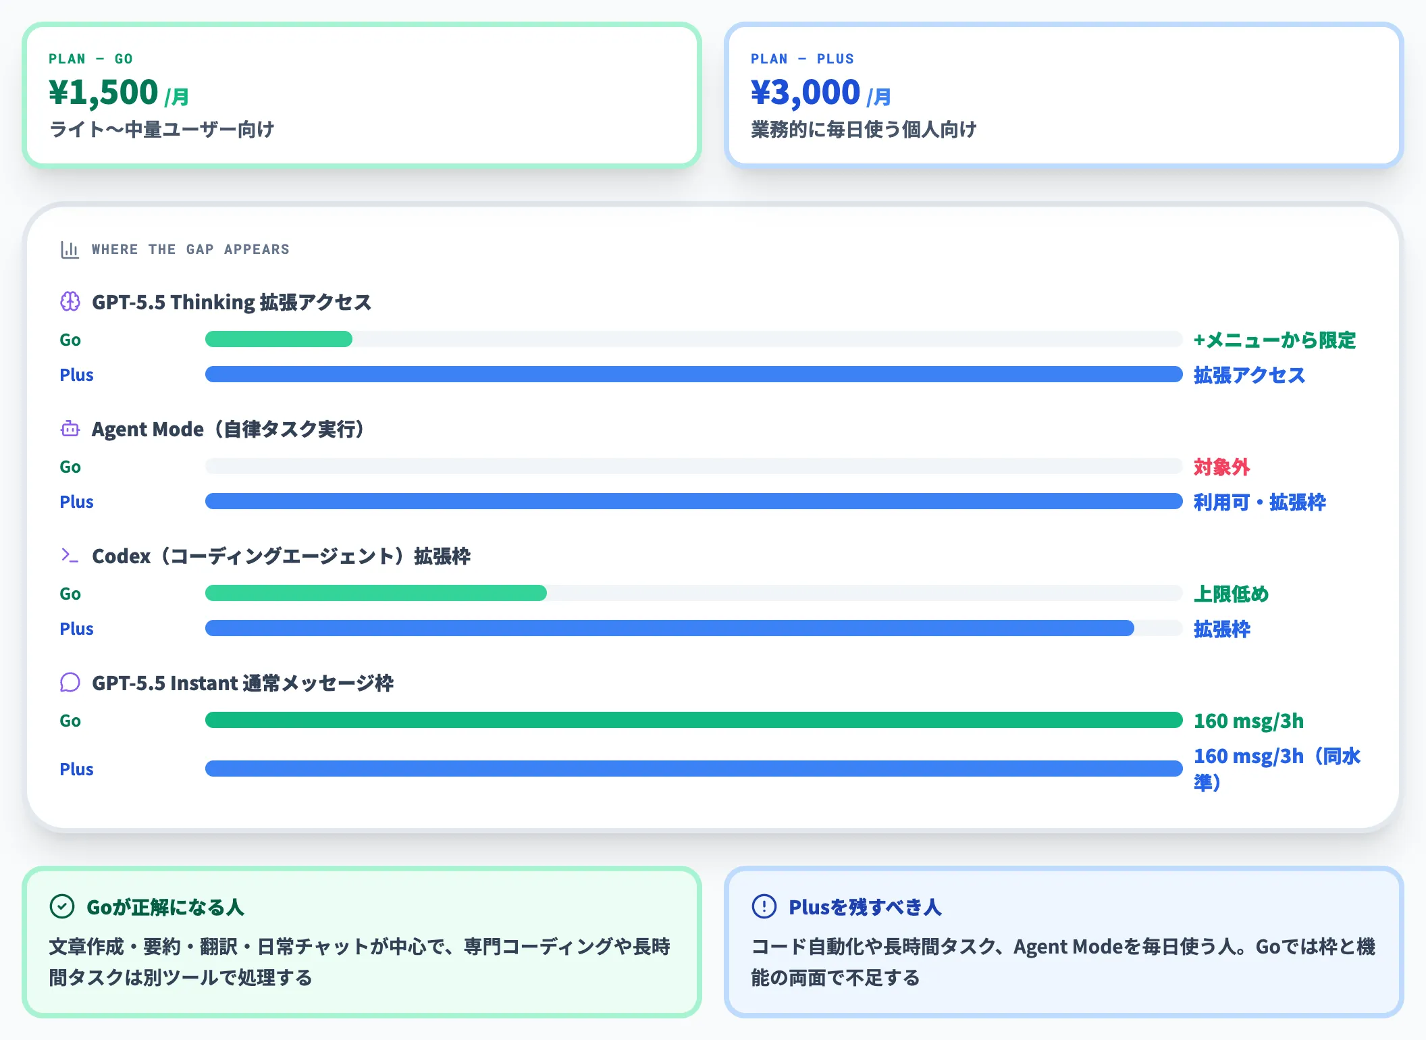Click the blue 拡張アクセス value label
This screenshot has width=1426, height=1040.
[x=1250, y=375]
